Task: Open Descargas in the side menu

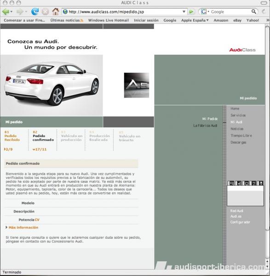Action: click(238, 142)
